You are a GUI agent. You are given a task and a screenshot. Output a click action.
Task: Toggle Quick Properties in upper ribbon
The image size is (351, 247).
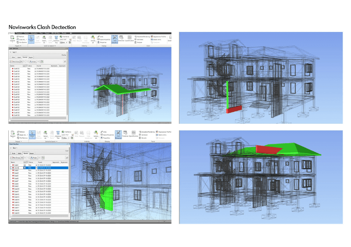click(104, 39)
